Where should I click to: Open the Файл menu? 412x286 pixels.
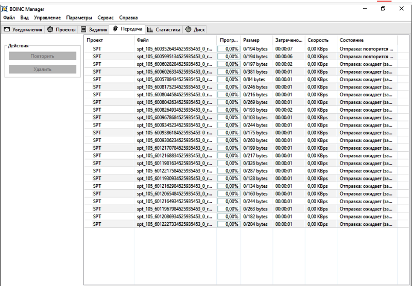9,17
